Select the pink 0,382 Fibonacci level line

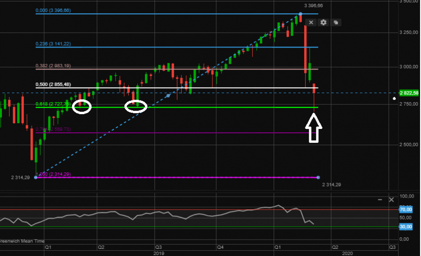pos(177,69)
